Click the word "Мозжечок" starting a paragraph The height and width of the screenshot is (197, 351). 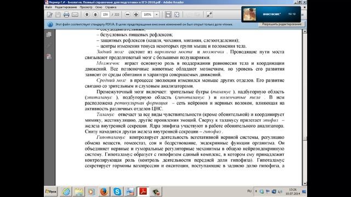[108, 63]
